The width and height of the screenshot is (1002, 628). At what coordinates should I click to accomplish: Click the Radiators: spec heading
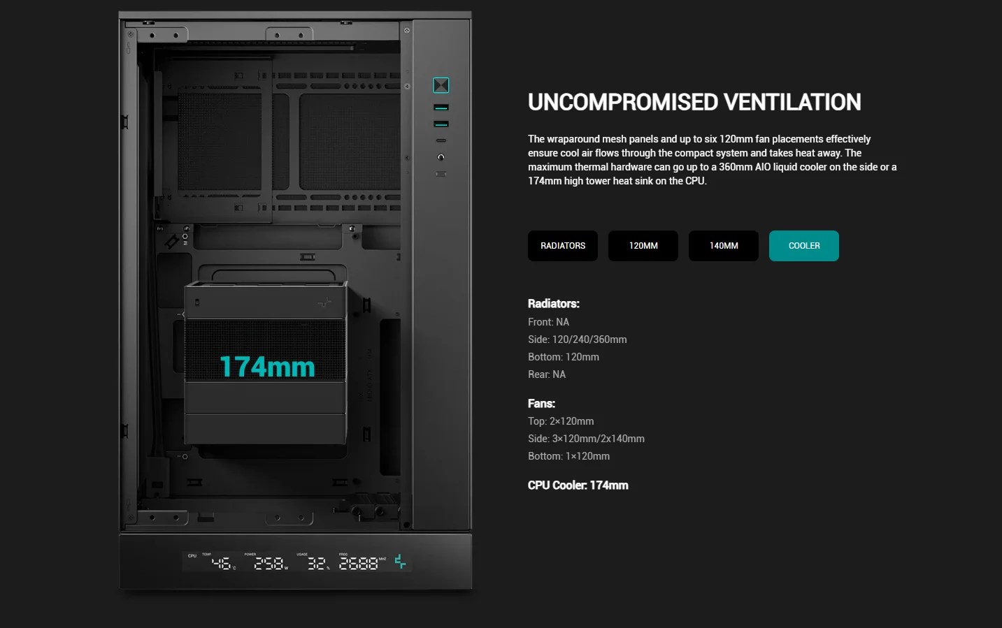tap(554, 304)
